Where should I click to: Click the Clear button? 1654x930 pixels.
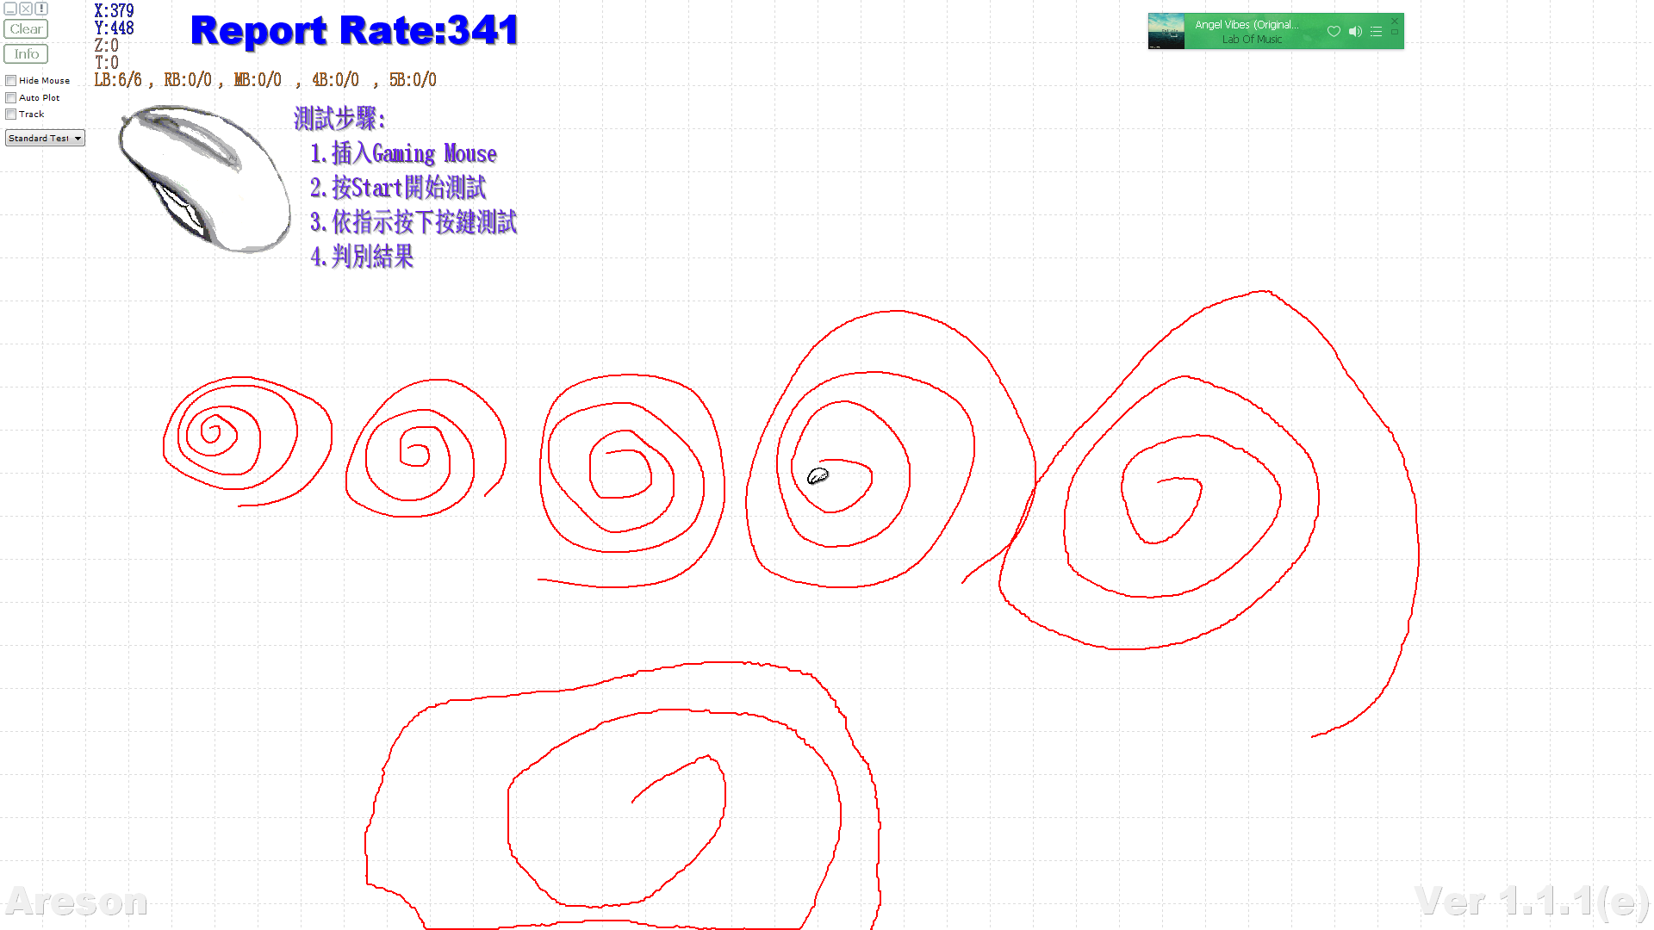click(26, 29)
